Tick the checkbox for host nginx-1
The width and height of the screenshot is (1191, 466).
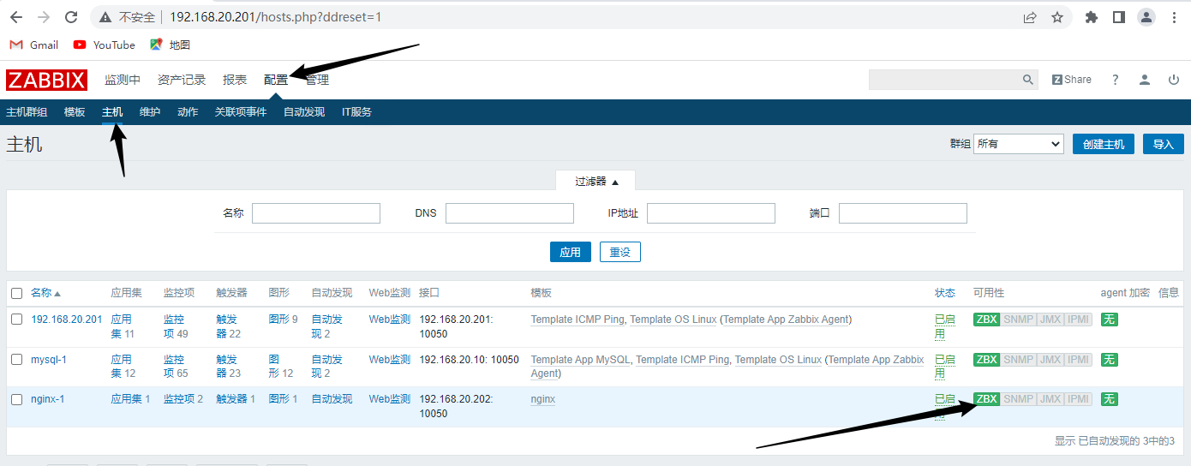pos(17,399)
